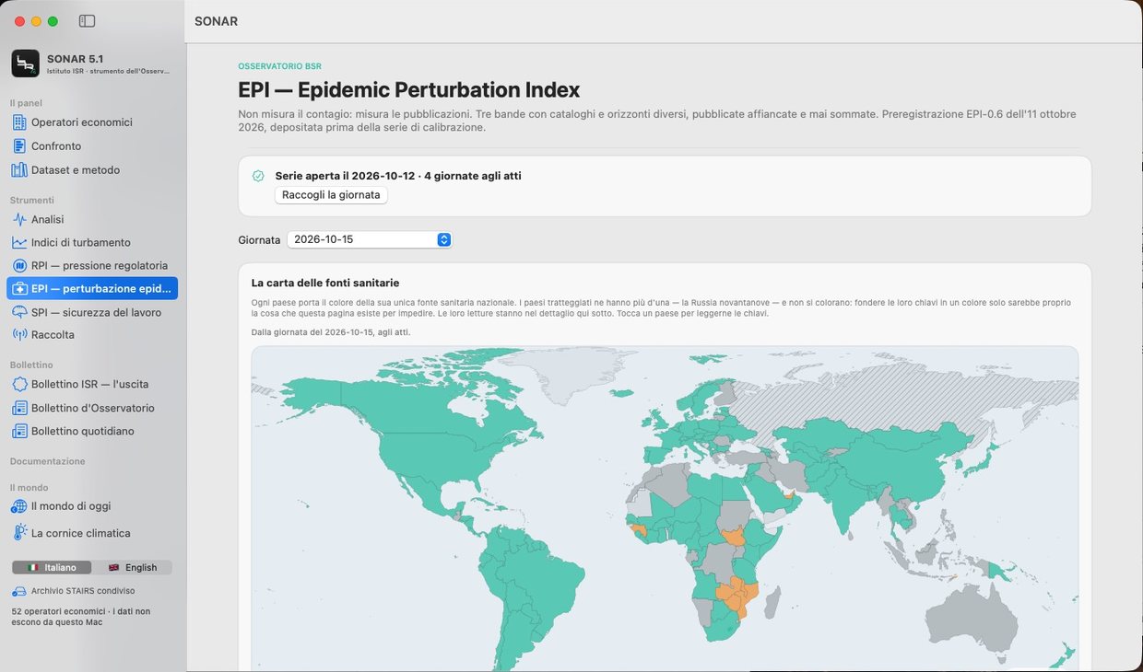Screen dimensions: 1143x672
Task: Select EPI — perturbazione epidemica item
Action: tap(92, 288)
